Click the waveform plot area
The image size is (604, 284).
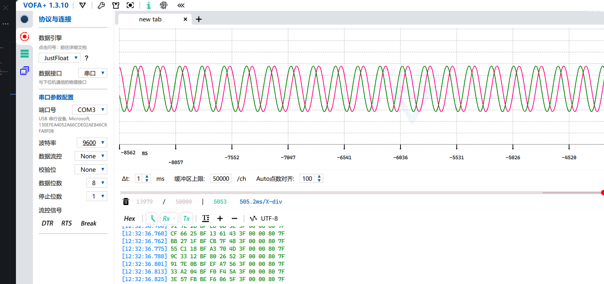pos(361,87)
